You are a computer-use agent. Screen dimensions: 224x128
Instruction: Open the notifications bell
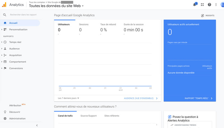pos(195,4)
